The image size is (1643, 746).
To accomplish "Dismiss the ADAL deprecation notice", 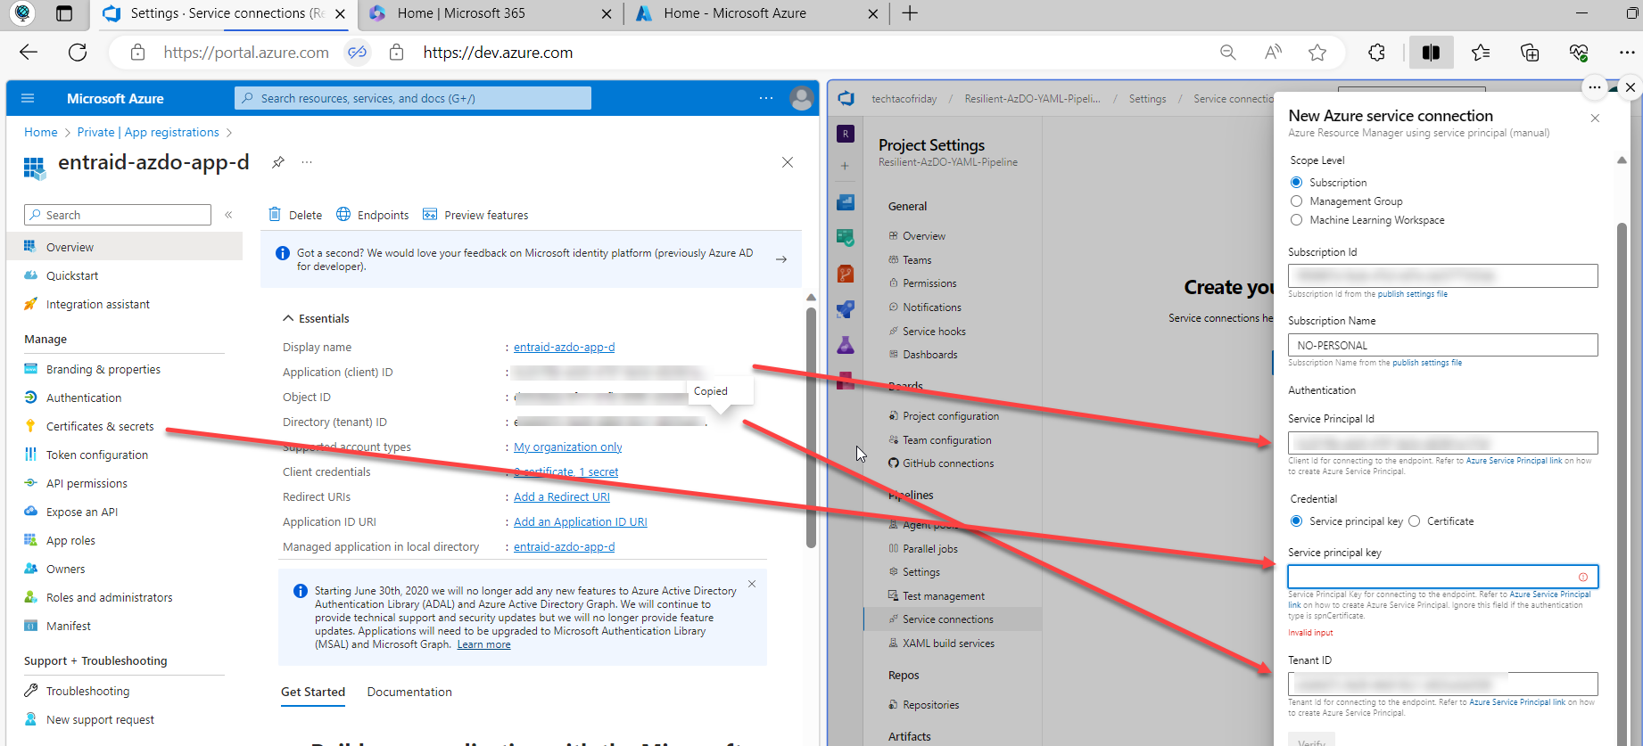I will 752,584.
